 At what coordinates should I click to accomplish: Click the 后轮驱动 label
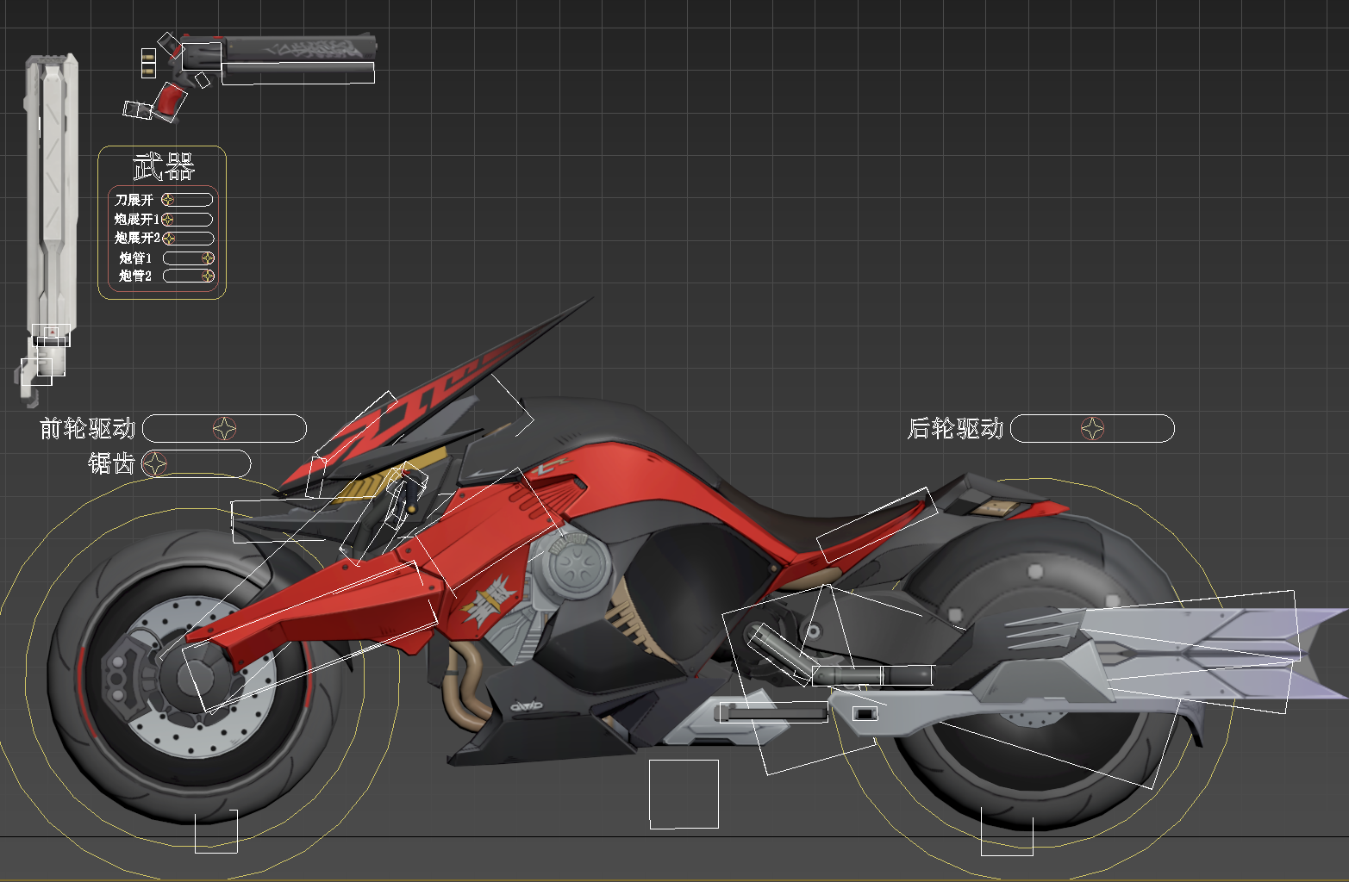pos(956,428)
